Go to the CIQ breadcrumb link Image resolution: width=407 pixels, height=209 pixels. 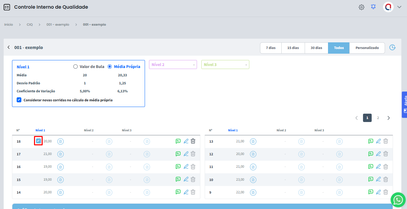coord(30,25)
